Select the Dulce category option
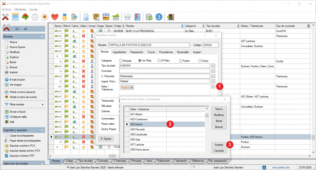The width and height of the screenshot is (316, 170). (x=200, y=61)
